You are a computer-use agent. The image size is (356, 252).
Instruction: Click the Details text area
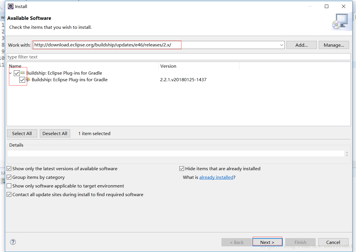point(175,154)
